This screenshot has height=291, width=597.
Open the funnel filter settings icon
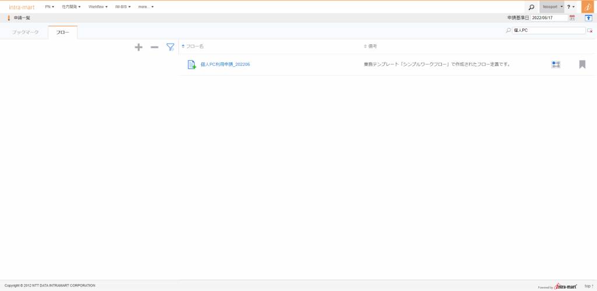coord(170,47)
